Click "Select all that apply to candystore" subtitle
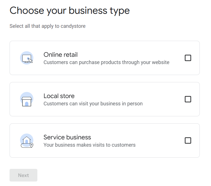 coord(47,26)
